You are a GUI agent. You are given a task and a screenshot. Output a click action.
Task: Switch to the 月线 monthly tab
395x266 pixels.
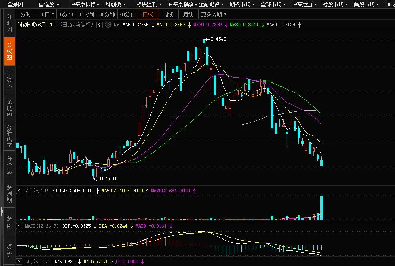pyautogui.click(x=188, y=14)
